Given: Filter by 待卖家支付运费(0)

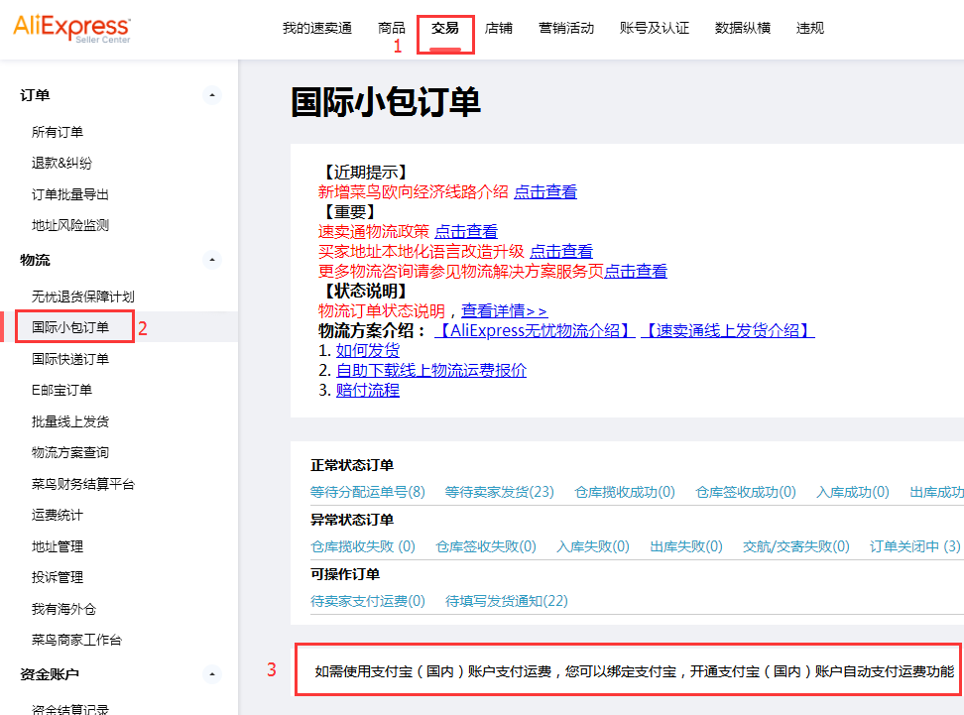Looking at the screenshot, I should (x=368, y=601).
